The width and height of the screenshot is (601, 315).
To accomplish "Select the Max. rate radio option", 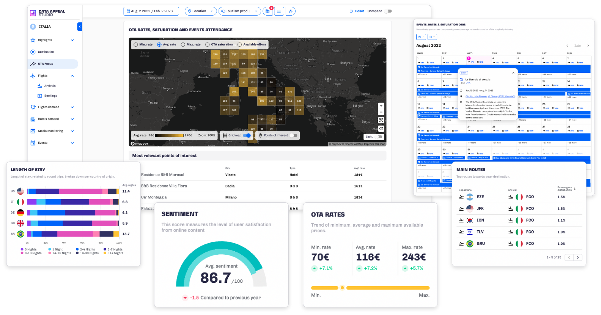I will pyautogui.click(x=183, y=44).
